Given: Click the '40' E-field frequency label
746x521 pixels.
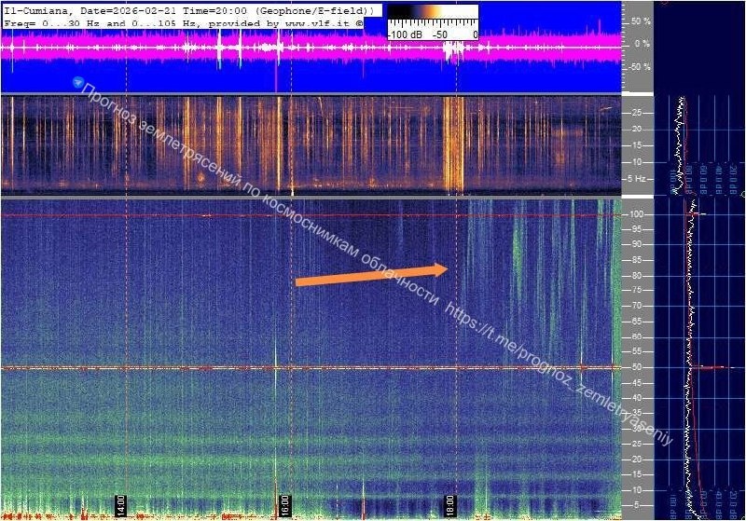Looking at the screenshot, I should pyautogui.click(x=637, y=398).
